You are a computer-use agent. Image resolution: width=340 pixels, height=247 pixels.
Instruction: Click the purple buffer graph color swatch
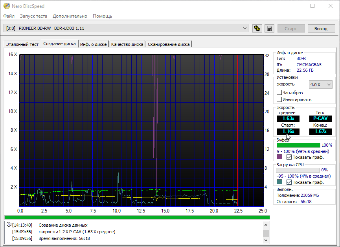coord(279,157)
